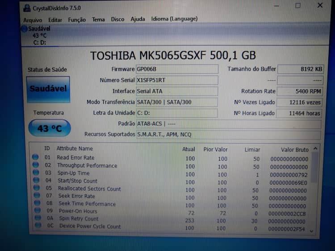Select the Reallocated Sectors Count row text
This screenshot has width=335, height=251.
(89, 189)
